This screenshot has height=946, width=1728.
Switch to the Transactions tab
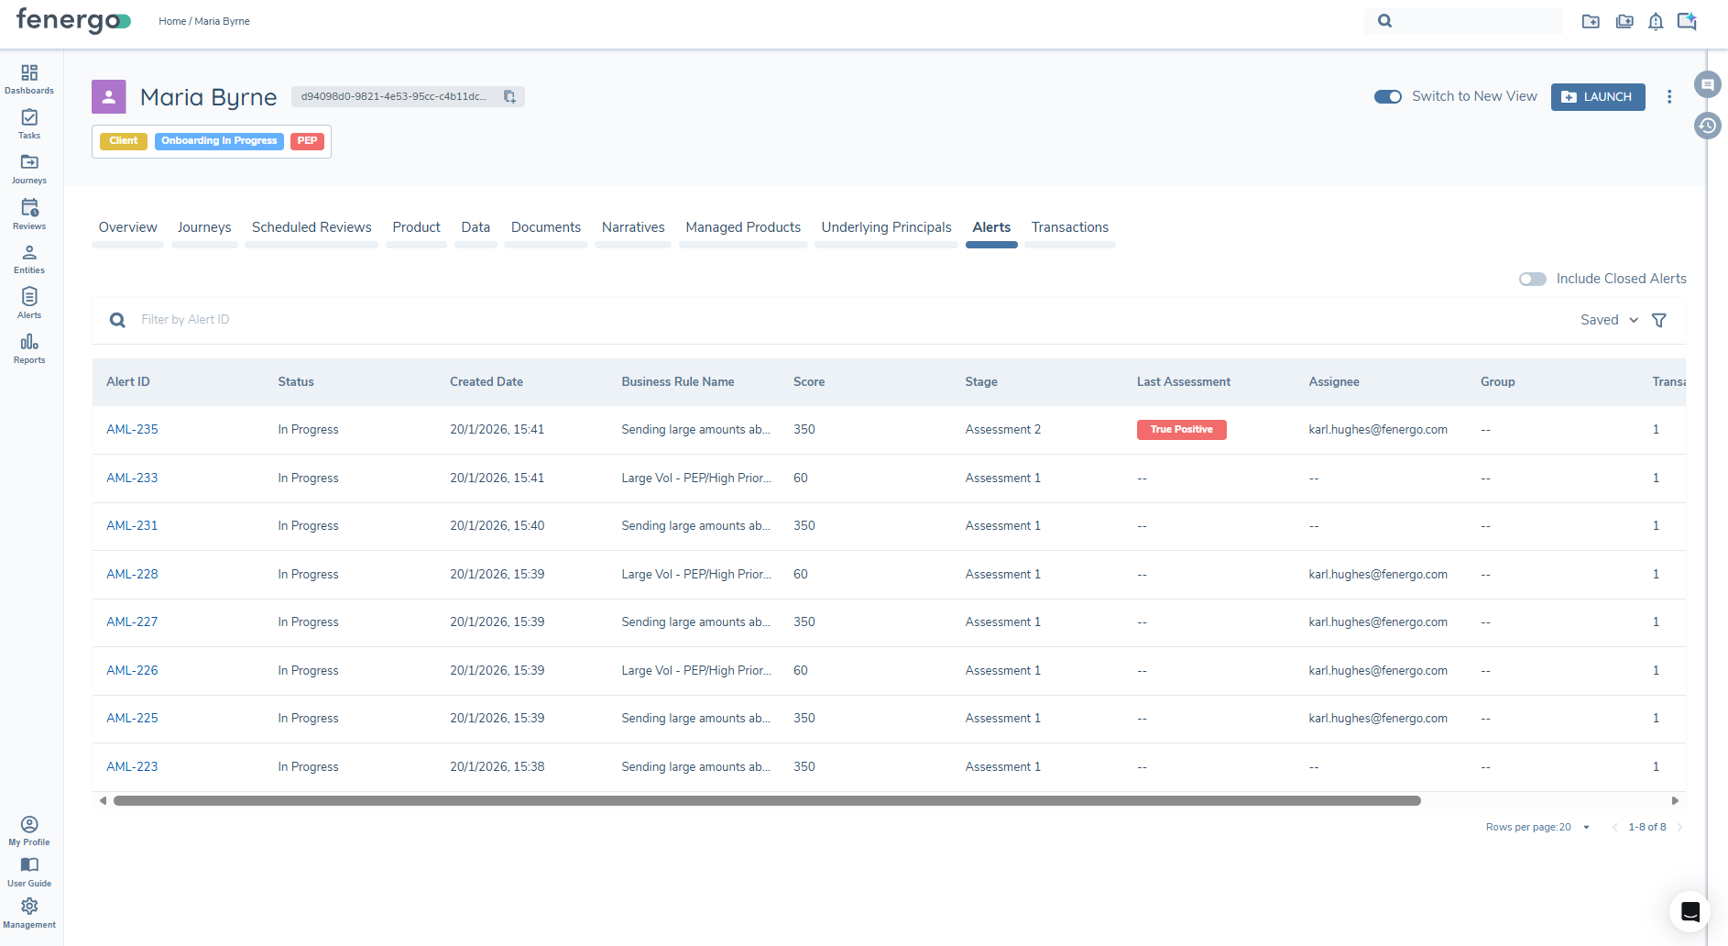[x=1069, y=227]
